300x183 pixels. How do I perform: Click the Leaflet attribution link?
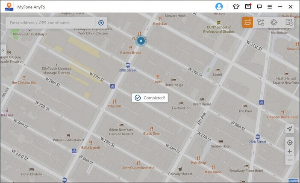[293, 180]
